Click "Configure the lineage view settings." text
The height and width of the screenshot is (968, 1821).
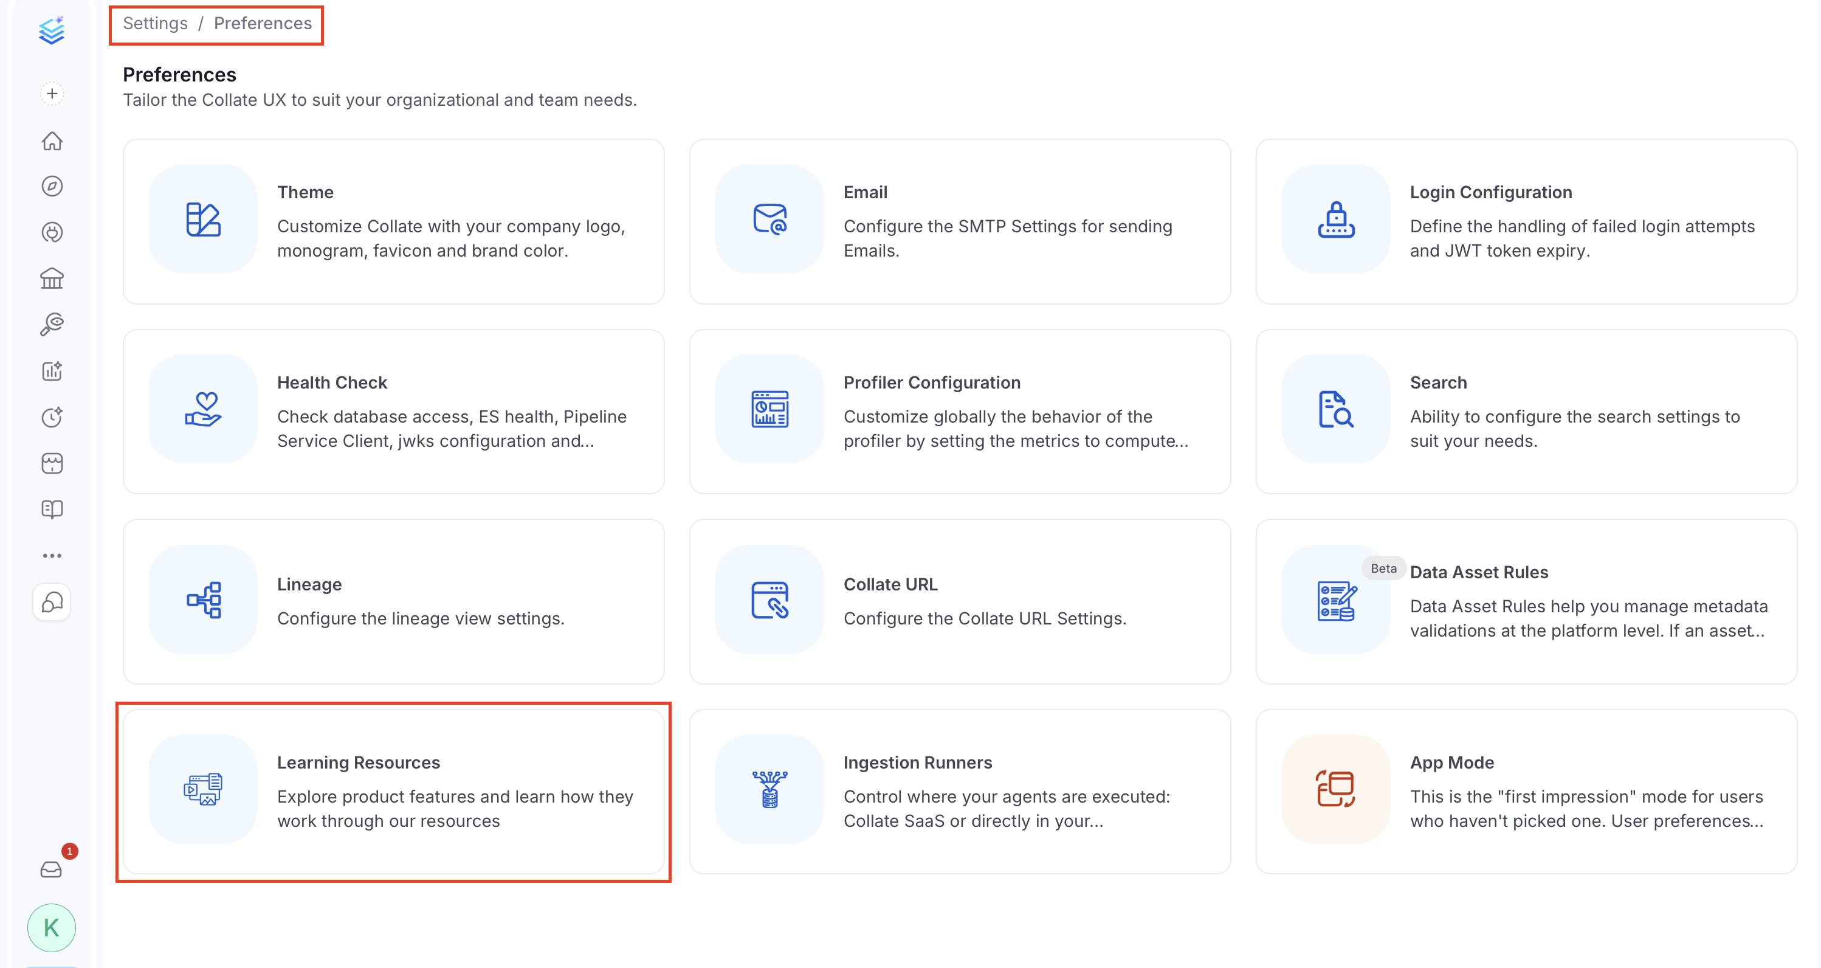(x=421, y=619)
